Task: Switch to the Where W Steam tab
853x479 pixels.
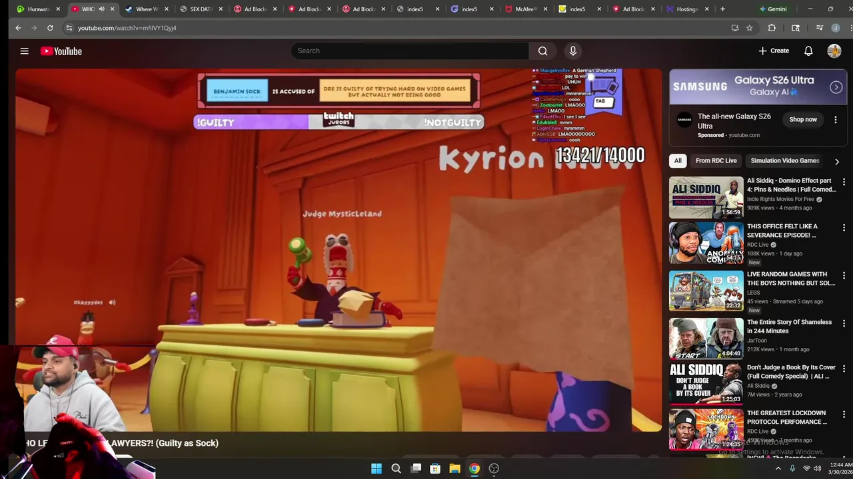Action: point(147,9)
